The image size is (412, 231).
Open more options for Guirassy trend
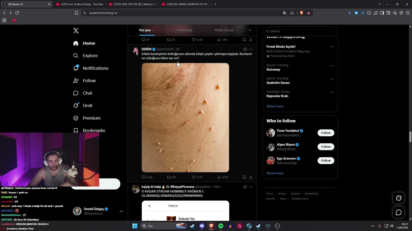point(332,65)
